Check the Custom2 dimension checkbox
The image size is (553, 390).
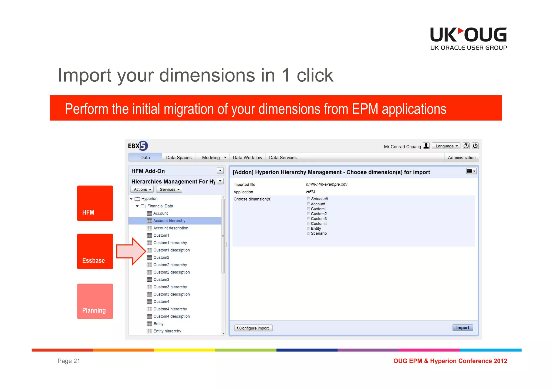pyautogui.click(x=308, y=214)
